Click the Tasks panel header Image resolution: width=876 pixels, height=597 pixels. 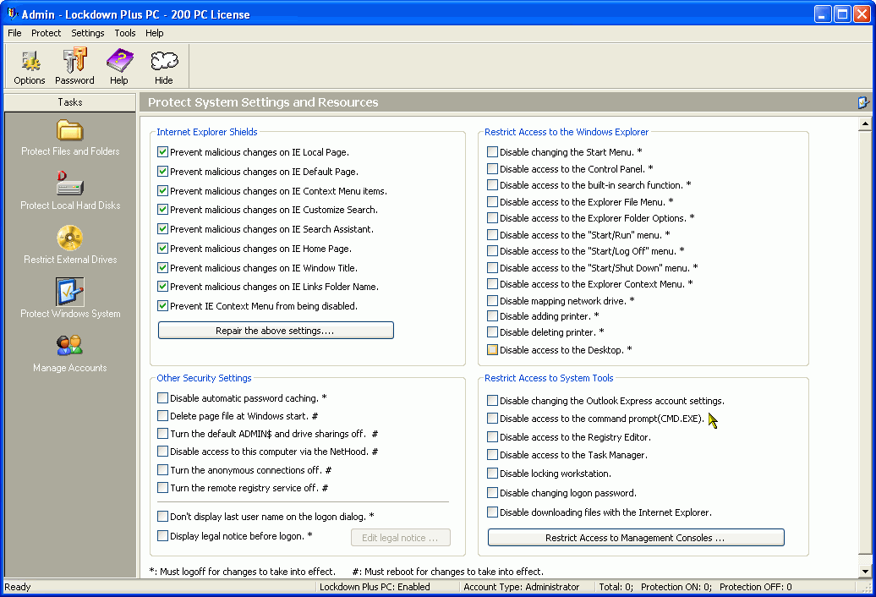pyautogui.click(x=70, y=102)
